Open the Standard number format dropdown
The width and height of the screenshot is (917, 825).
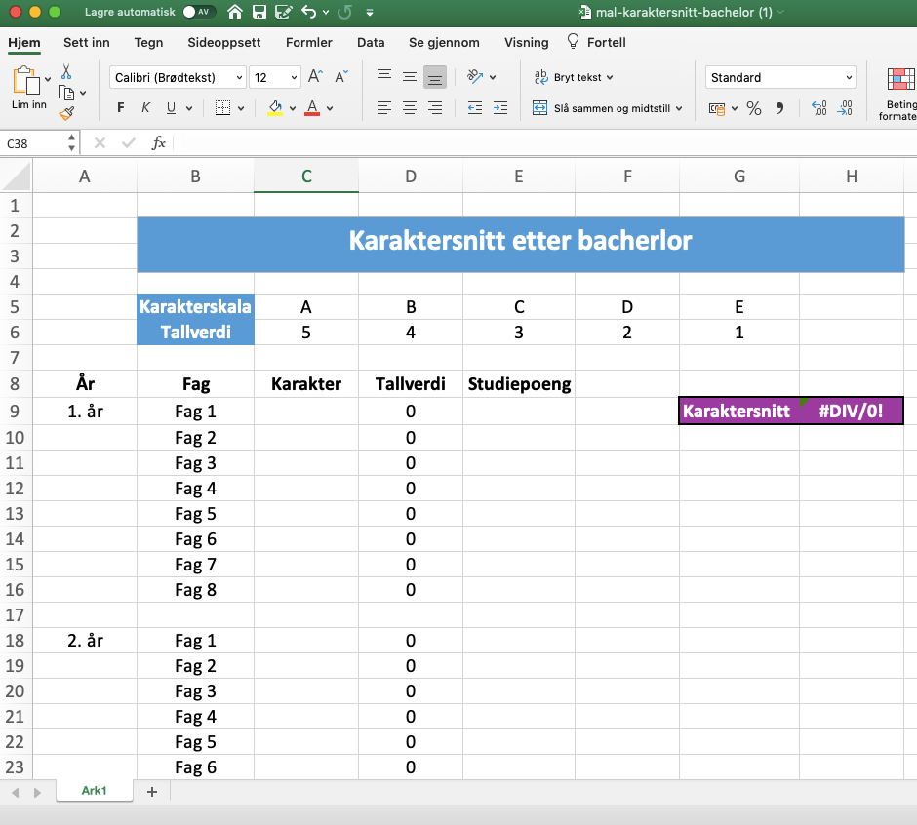[847, 78]
